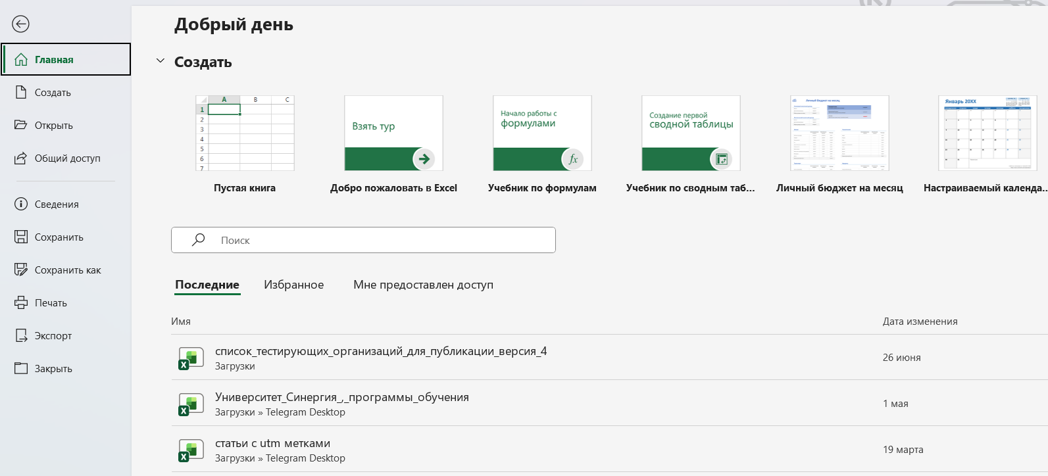The height and width of the screenshot is (476, 1048).
Task: Choose Сохранить как in sidebar
Action: tap(66, 270)
